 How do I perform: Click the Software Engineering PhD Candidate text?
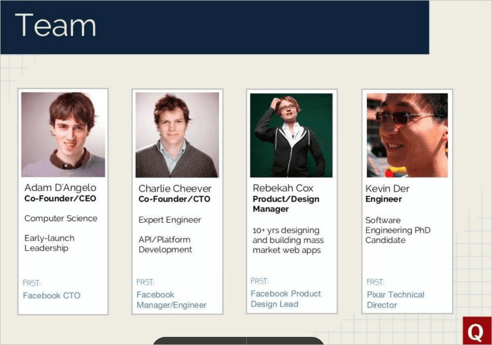(x=397, y=230)
